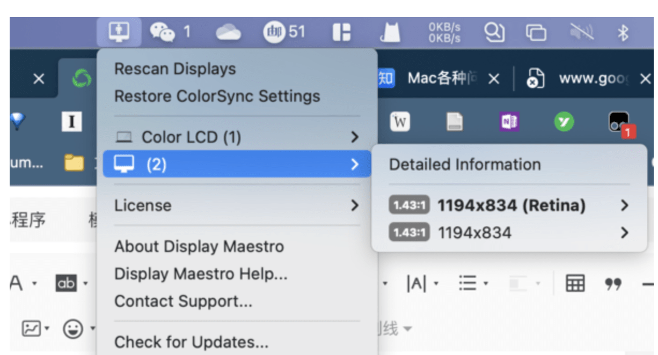Close the Mac各种问 browser tab

[x=493, y=78]
